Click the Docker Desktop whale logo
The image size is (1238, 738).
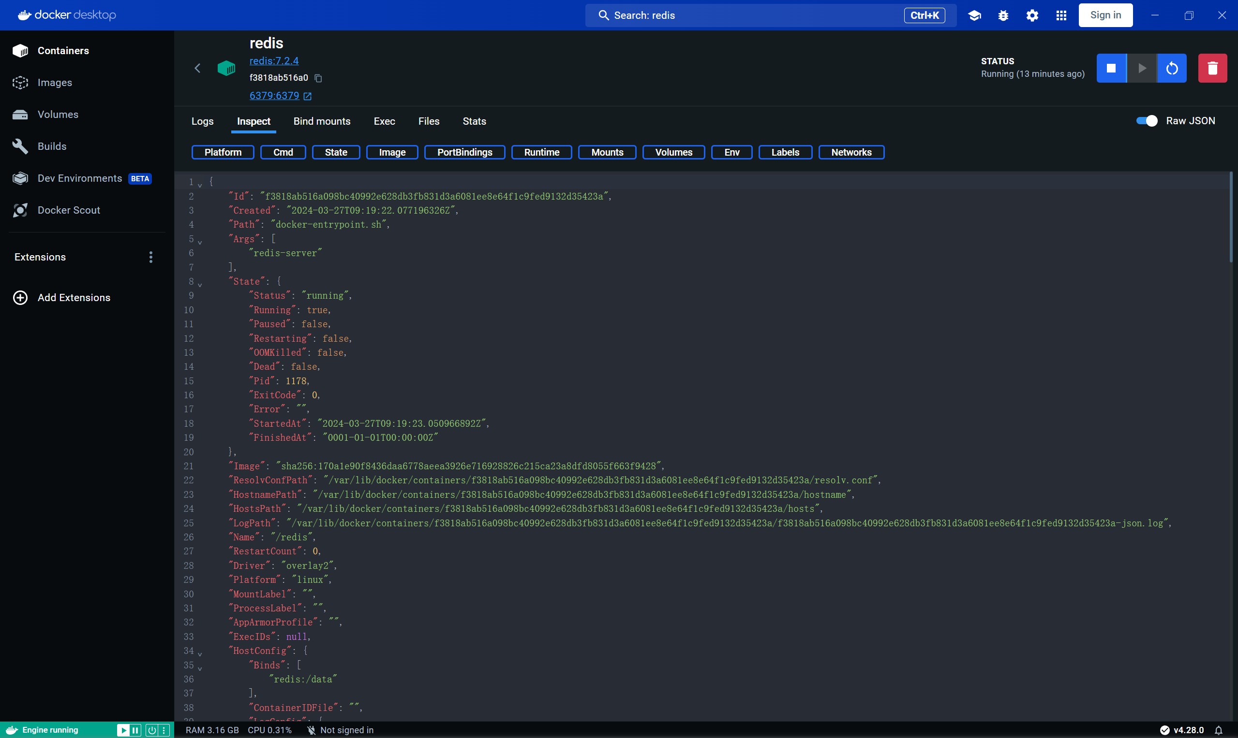pyautogui.click(x=67, y=15)
